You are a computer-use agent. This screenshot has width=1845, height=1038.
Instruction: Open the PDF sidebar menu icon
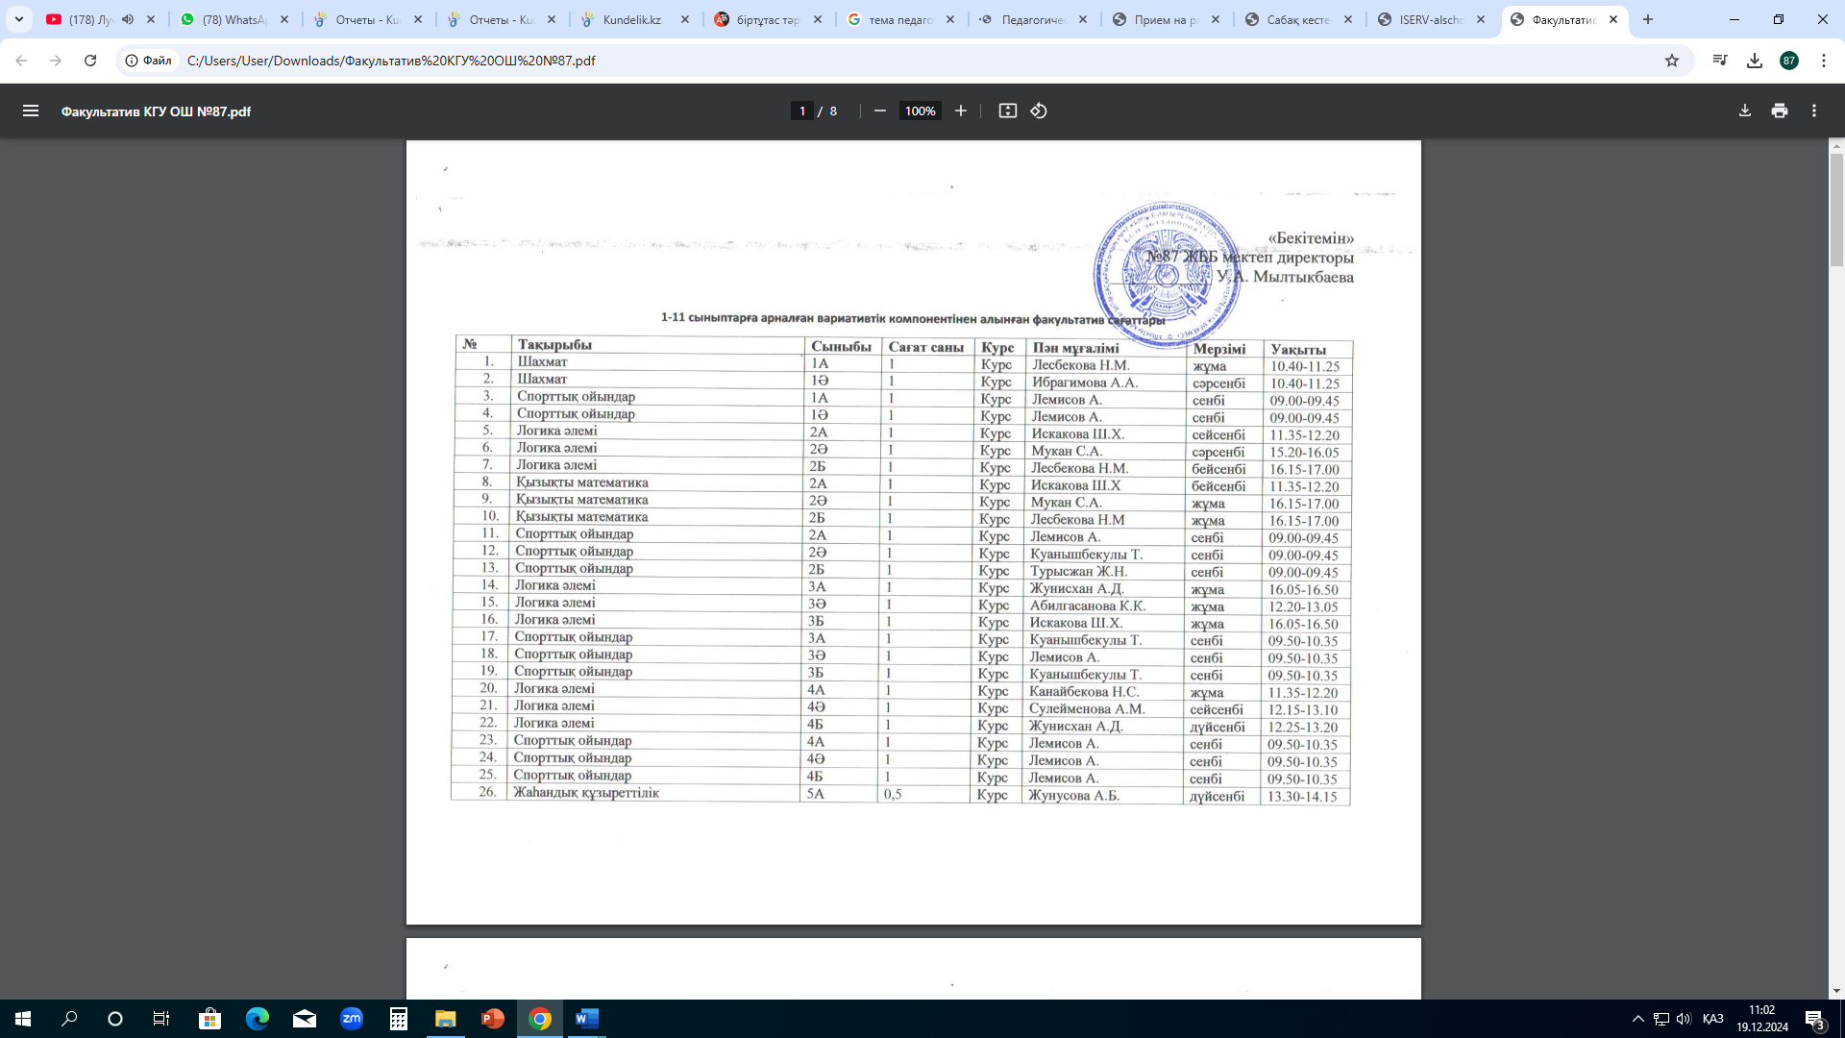click(31, 111)
